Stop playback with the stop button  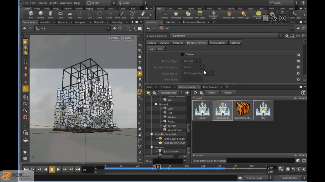(52, 170)
